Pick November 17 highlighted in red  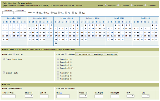pos(11,32)
